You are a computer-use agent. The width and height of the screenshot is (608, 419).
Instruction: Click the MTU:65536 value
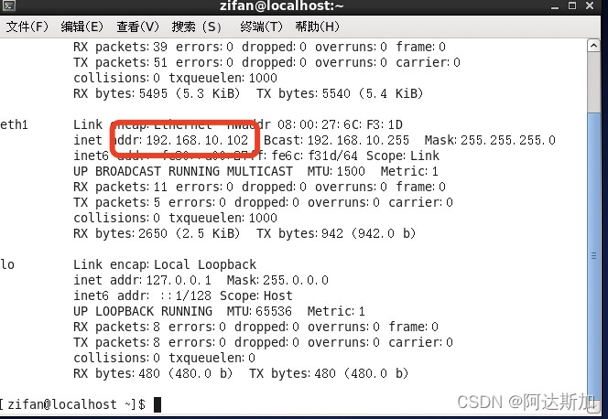[259, 311]
